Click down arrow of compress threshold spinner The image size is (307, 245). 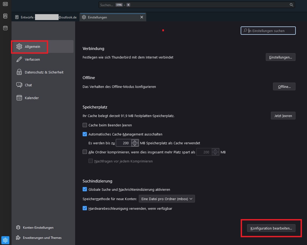215,154
